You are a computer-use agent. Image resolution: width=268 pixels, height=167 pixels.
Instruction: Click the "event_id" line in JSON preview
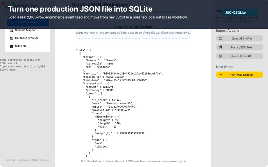[123, 73]
